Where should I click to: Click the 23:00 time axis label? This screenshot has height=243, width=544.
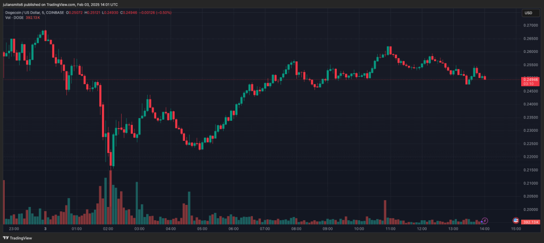pyautogui.click(x=14, y=229)
